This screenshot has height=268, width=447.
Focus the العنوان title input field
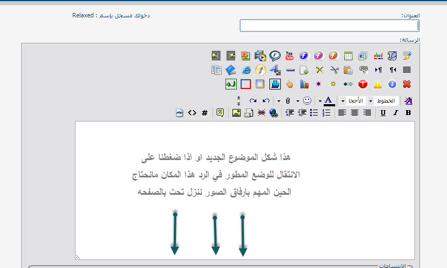tap(330, 25)
